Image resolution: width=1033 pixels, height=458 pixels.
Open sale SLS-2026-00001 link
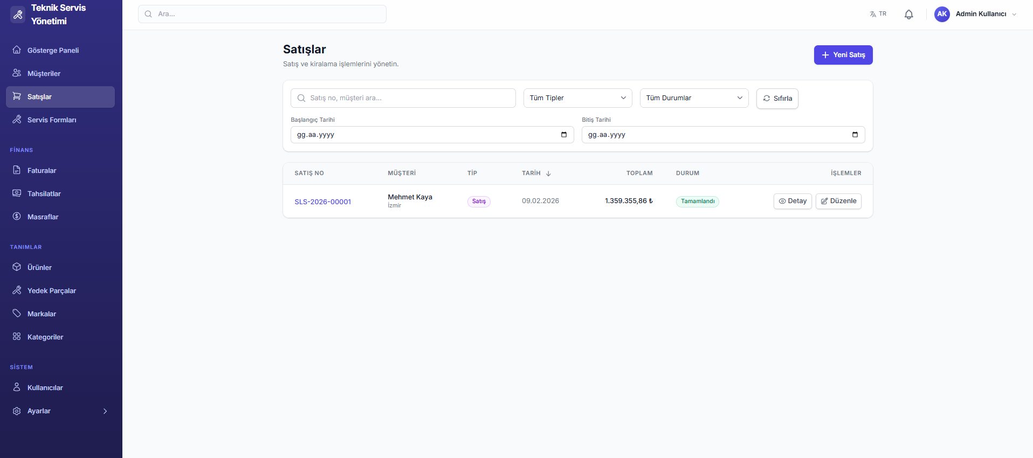point(322,202)
